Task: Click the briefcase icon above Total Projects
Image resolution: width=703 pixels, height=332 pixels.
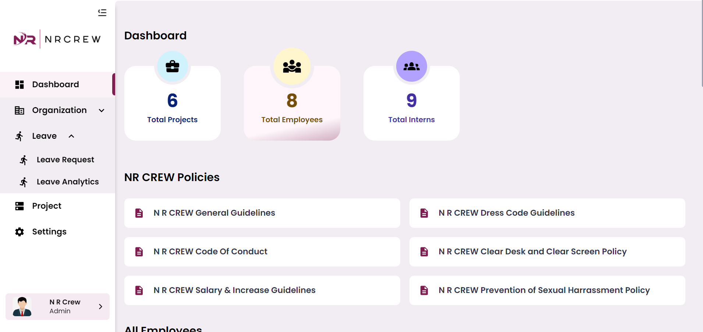Action: coord(172,67)
